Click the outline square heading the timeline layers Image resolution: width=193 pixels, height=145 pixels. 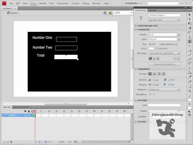pyautogui.click(x=33, y=111)
